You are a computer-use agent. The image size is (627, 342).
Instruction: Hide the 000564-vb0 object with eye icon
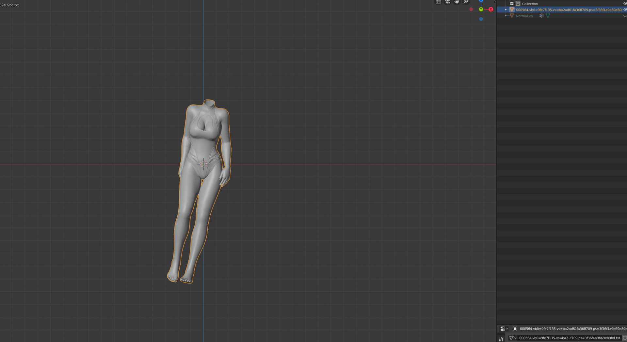click(x=625, y=10)
